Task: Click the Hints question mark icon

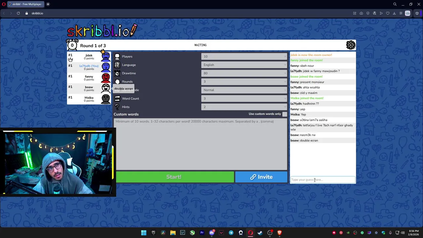Action: (117, 107)
